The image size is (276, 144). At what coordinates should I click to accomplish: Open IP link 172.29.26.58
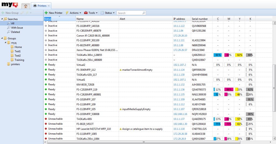pyautogui.click(x=180, y=134)
